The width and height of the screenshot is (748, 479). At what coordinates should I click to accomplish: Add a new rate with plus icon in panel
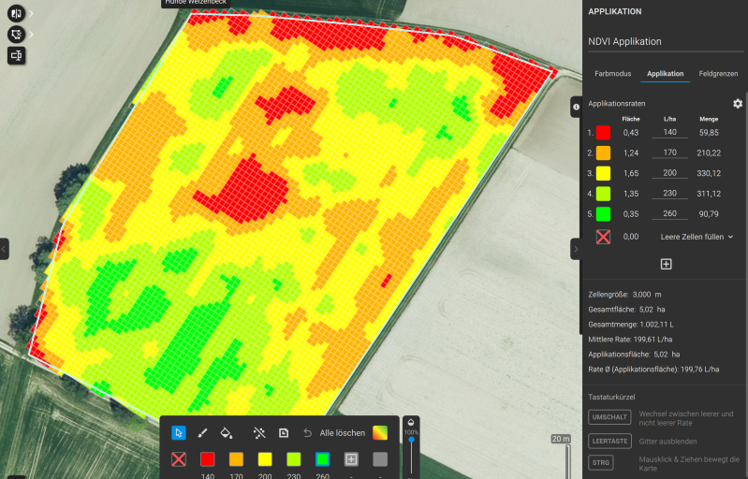pos(667,265)
